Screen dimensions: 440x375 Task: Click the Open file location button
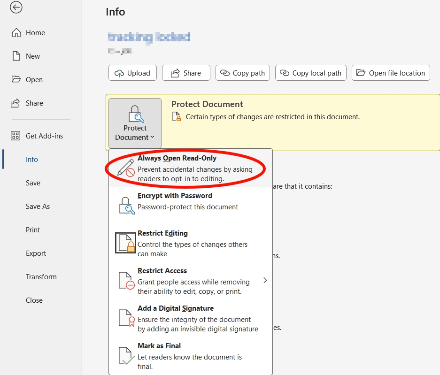coord(391,73)
